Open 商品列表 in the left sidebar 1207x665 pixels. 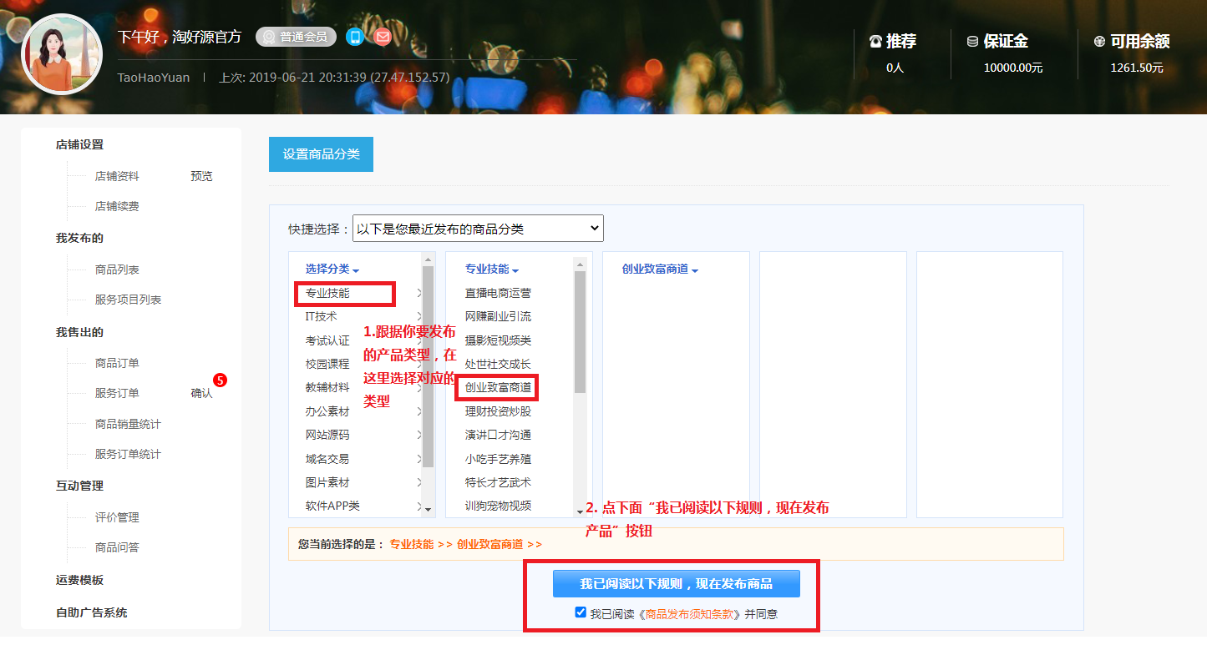[x=117, y=270]
